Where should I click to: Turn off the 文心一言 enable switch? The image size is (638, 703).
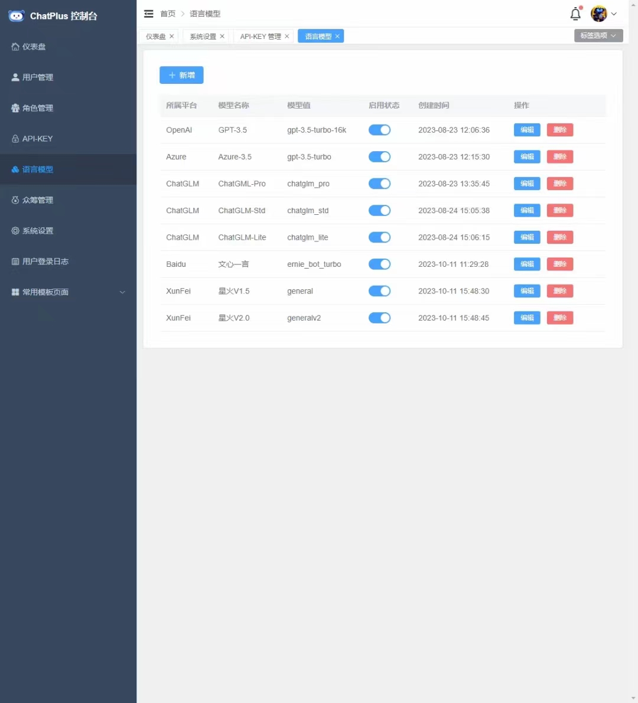pos(379,264)
